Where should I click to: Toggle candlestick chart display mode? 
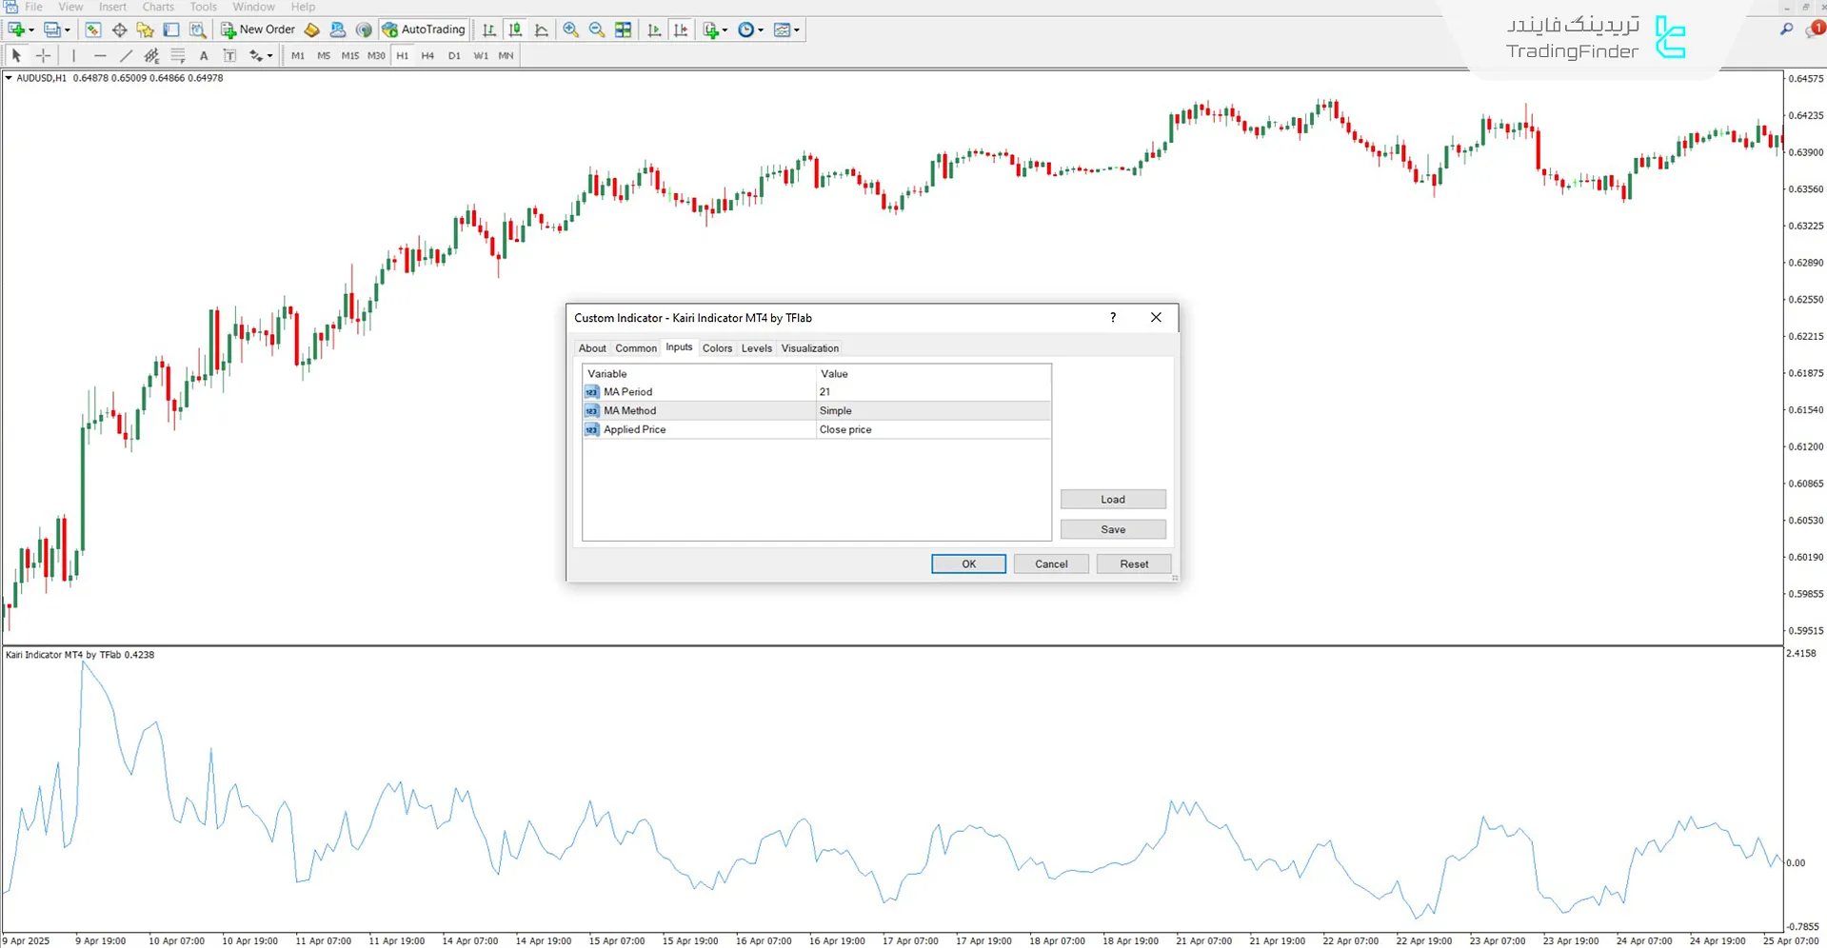[515, 30]
